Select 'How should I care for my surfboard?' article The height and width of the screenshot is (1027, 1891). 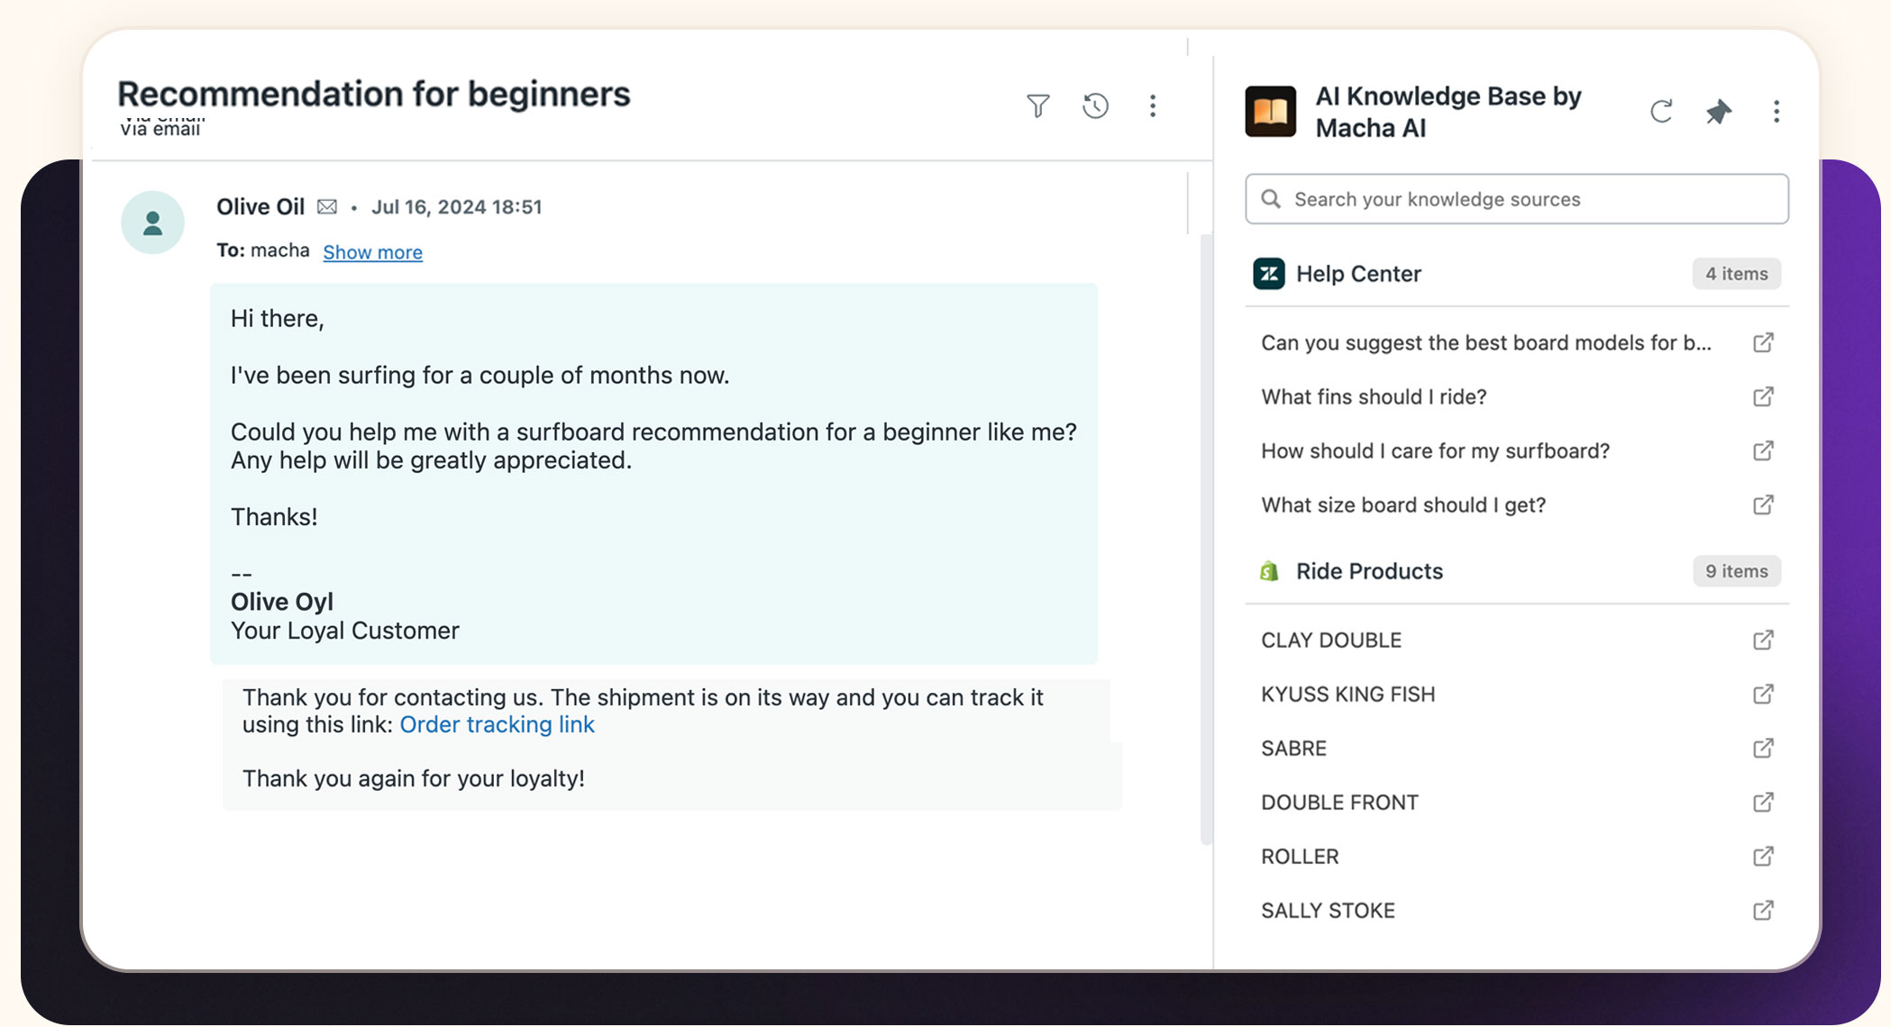tap(1435, 450)
